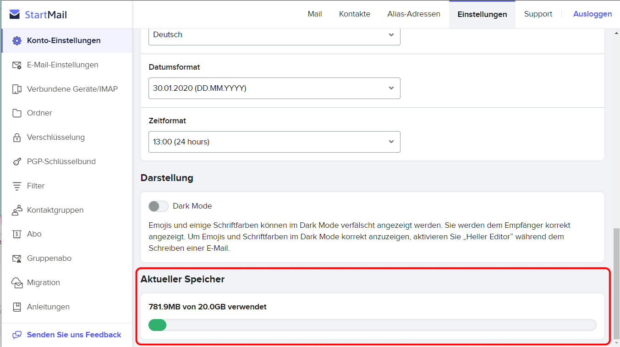This screenshot has width=620, height=347.
Task: Click the Dark Mode label text
Action: pyautogui.click(x=192, y=206)
